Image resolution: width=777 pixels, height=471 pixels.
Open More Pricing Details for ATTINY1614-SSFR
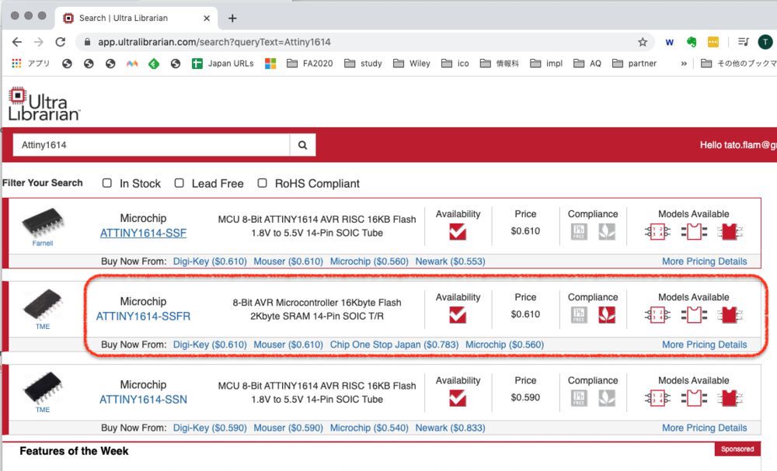(x=704, y=345)
